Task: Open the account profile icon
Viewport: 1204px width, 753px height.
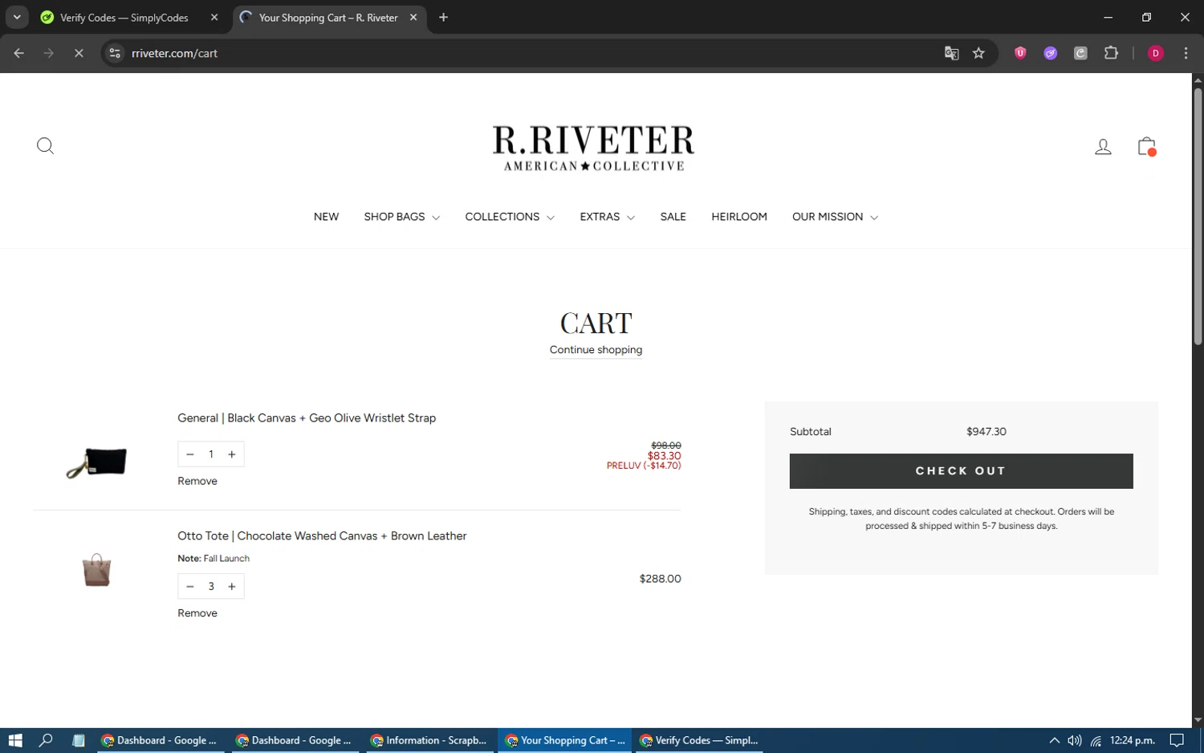Action: 1103,146
